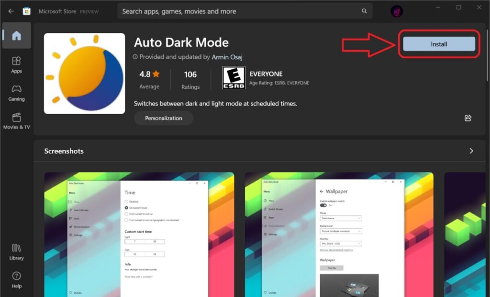Click the Personalization category tag
Image resolution: width=490 pixels, height=297 pixels.
pyautogui.click(x=164, y=118)
